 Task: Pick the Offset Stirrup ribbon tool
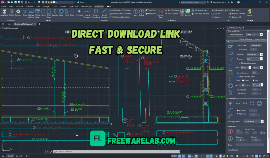pos(49,14)
